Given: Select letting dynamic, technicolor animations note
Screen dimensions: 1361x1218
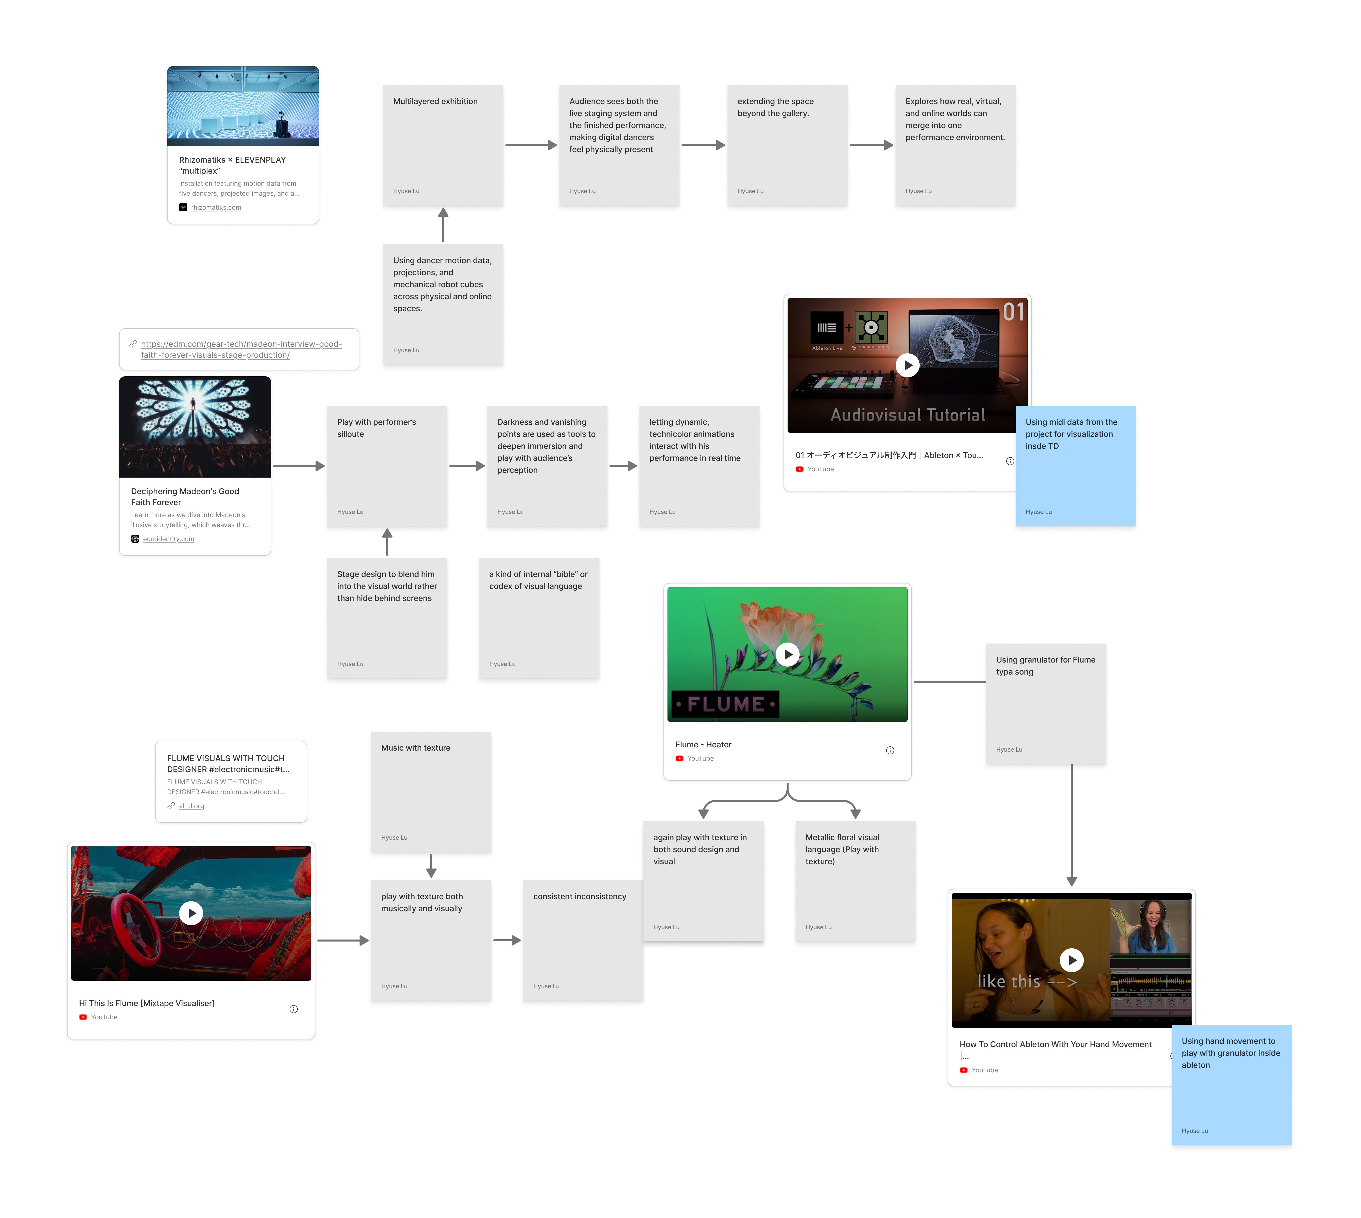Looking at the screenshot, I should 699,466.
